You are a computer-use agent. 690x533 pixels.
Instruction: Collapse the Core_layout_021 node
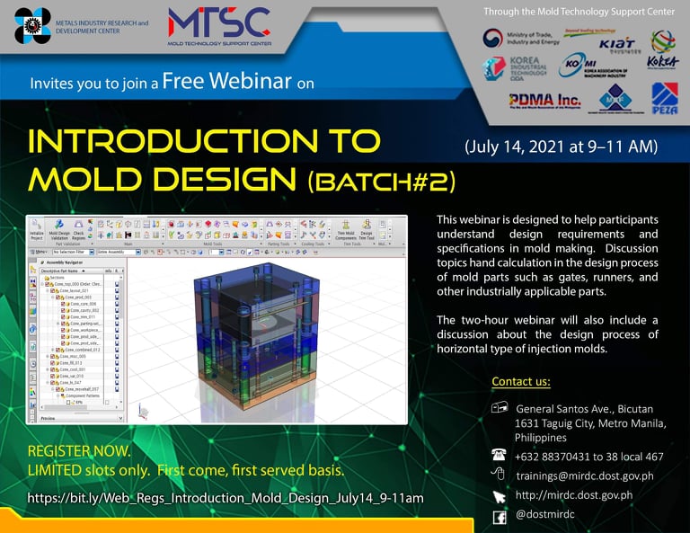point(48,290)
